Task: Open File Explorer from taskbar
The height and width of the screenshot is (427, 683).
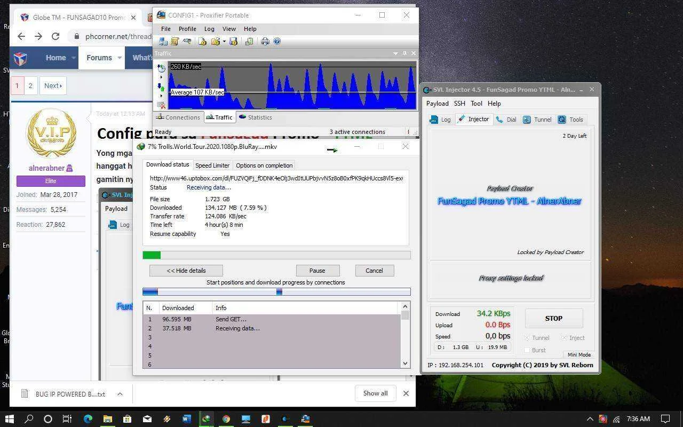Action: coord(107,419)
